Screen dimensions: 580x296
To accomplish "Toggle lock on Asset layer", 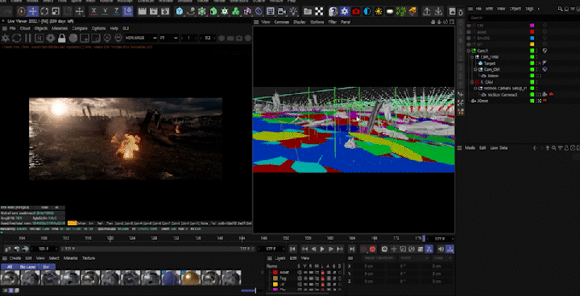I will (x=322, y=273).
